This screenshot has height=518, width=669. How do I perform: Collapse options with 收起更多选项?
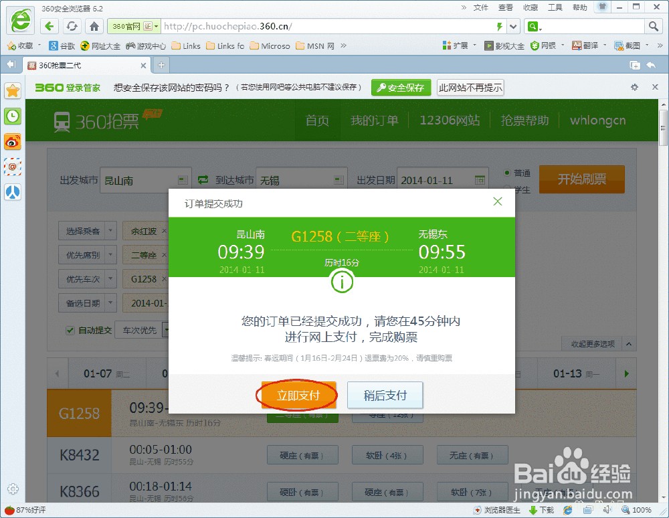coord(597,343)
